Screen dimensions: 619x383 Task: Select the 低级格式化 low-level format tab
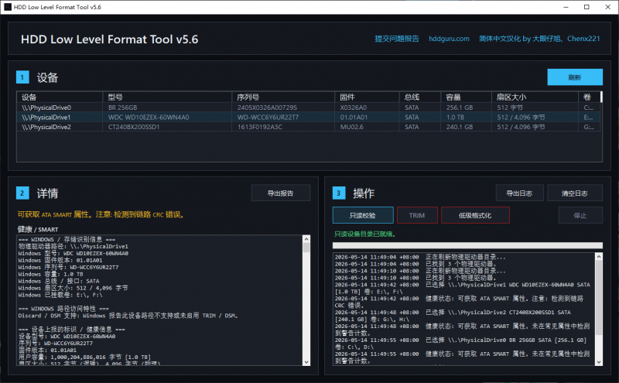tap(475, 215)
